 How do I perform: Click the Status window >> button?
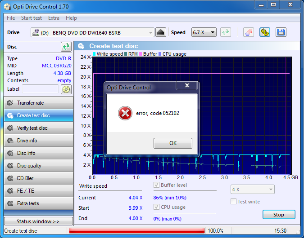(x=38, y=221)
